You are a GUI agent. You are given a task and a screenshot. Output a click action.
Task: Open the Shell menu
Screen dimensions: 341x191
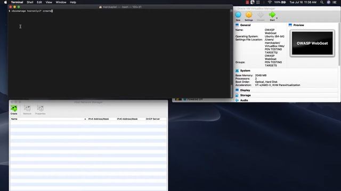[30, 2]
